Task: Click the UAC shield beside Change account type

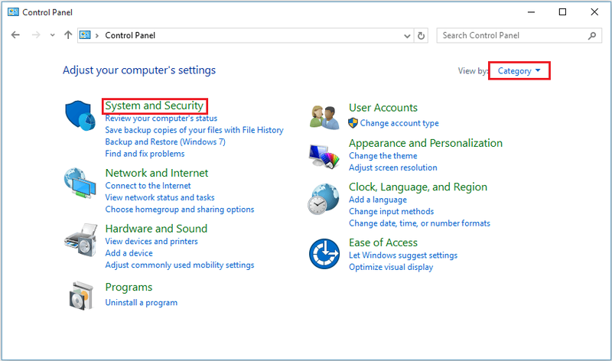Action: coord(353,123)
